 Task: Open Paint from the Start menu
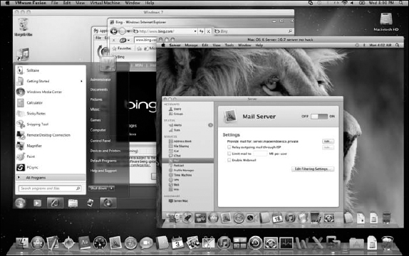coord(51,156)
